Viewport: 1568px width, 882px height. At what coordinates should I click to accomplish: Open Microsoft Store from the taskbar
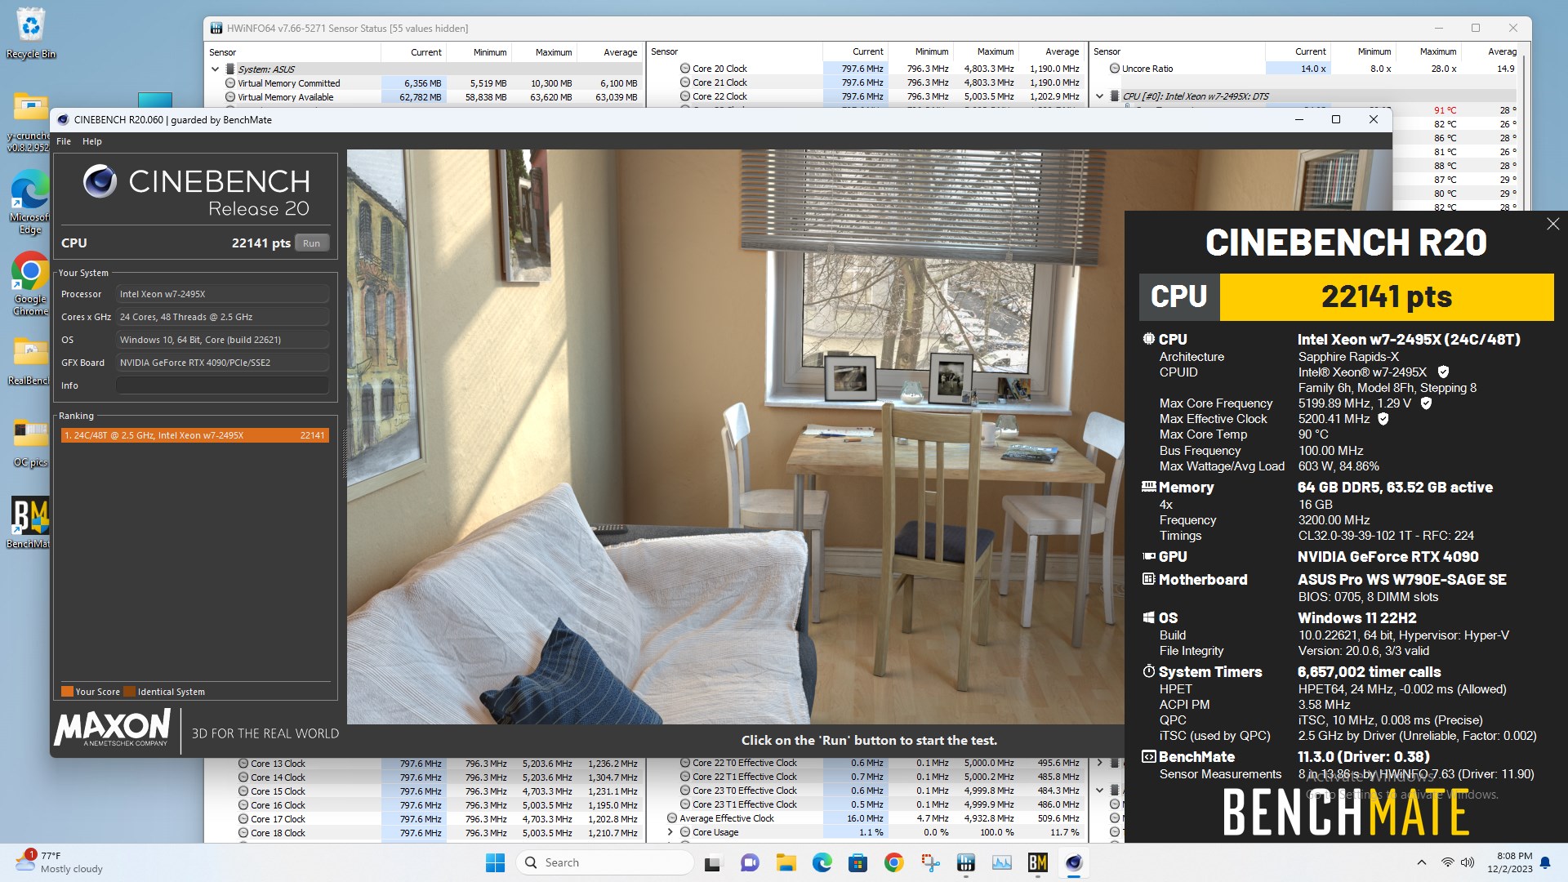pyautogui.click(x=857, y=862)
